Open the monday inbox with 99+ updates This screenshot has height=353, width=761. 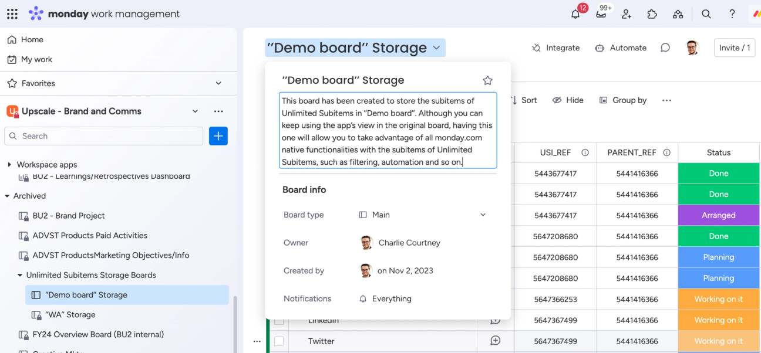click(x=601, y=13)
